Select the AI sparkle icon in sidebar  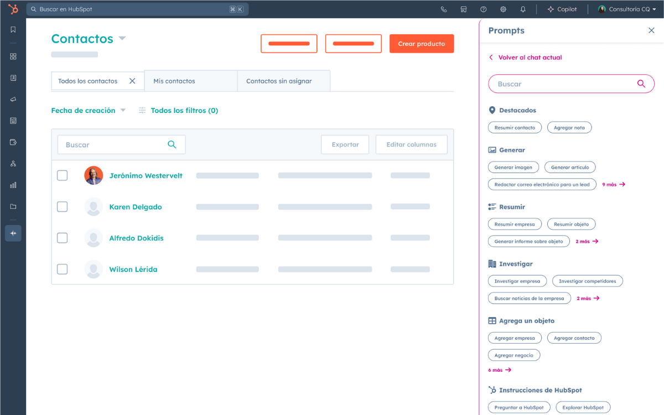point(13,234)
